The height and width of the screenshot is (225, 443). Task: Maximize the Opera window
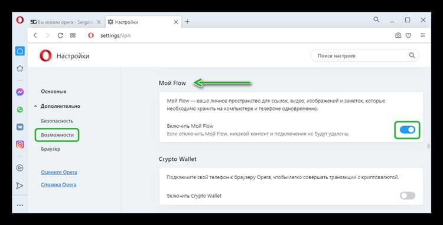tap(408, 20)
